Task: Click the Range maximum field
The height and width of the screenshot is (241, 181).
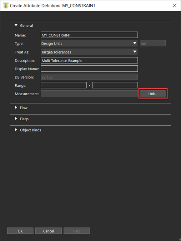Action: pos(115,85)
